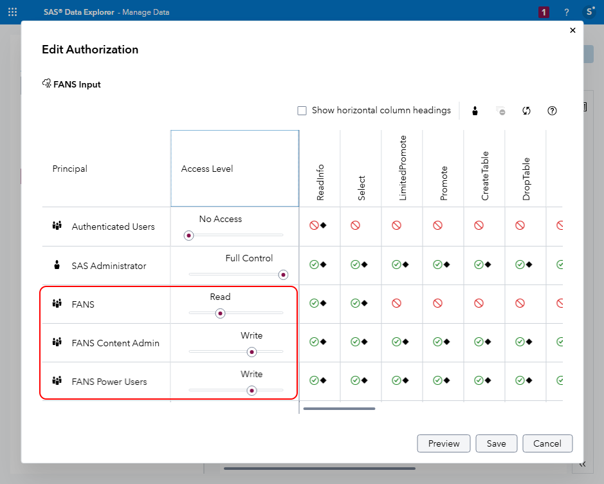This screenshot has width=604, height=484.
Task: Click the remove principal icon
Action: [x=500, y=110]
